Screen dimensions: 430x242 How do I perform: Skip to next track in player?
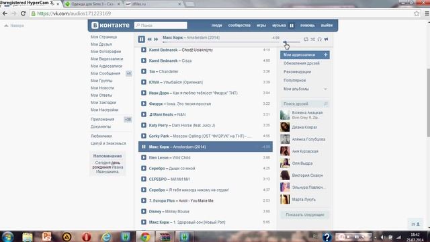[156, 39]
